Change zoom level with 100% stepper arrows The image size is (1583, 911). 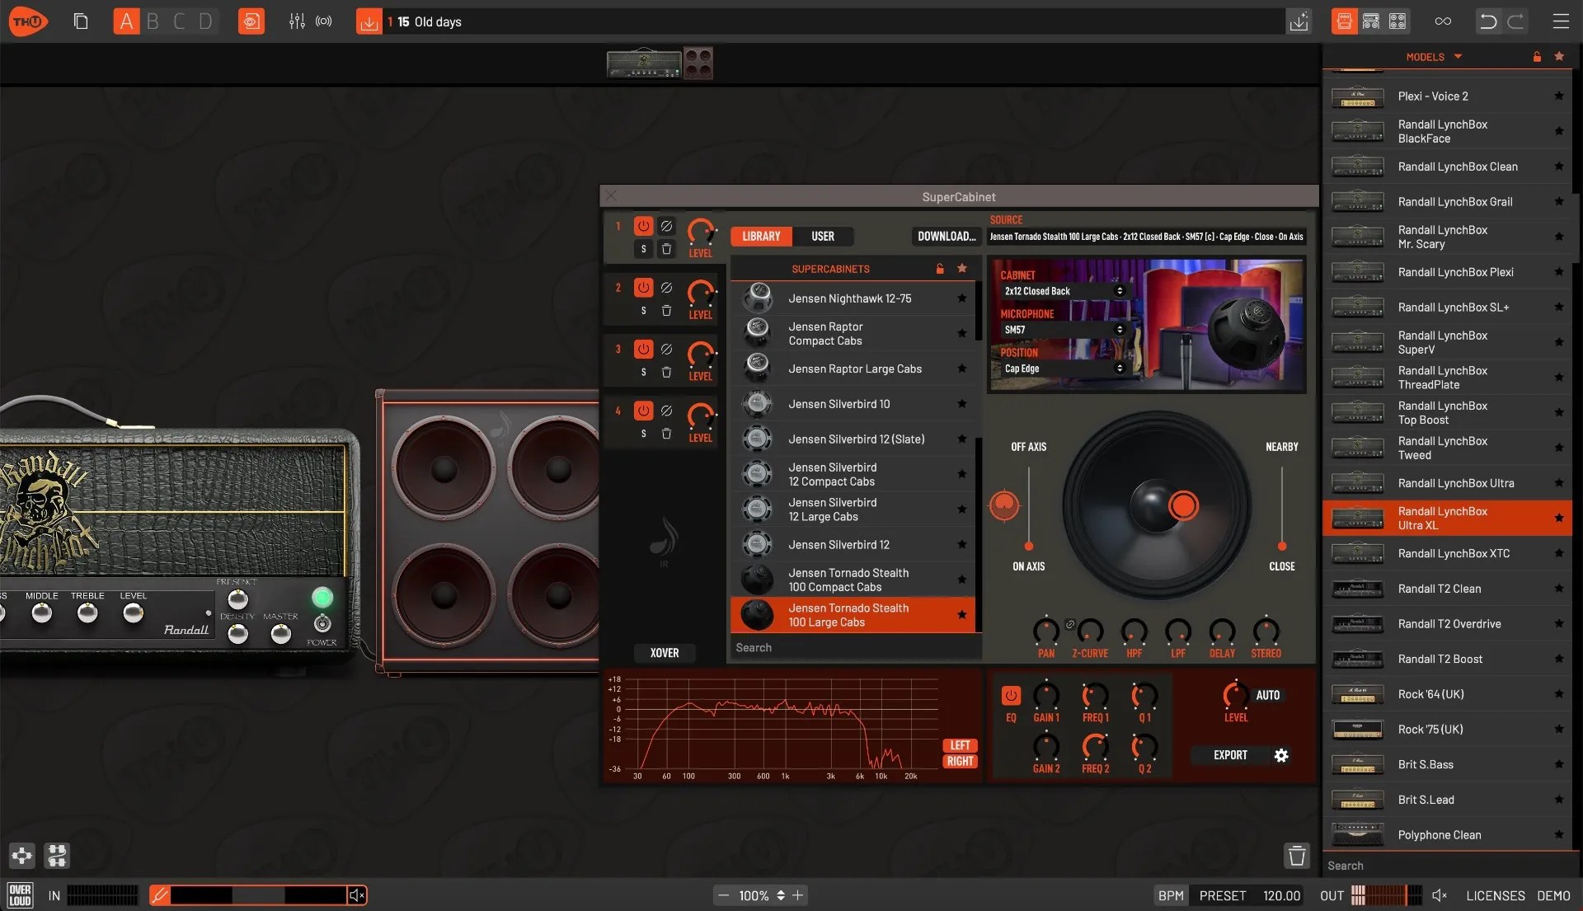pyautogui.click(x=781, y=895)
